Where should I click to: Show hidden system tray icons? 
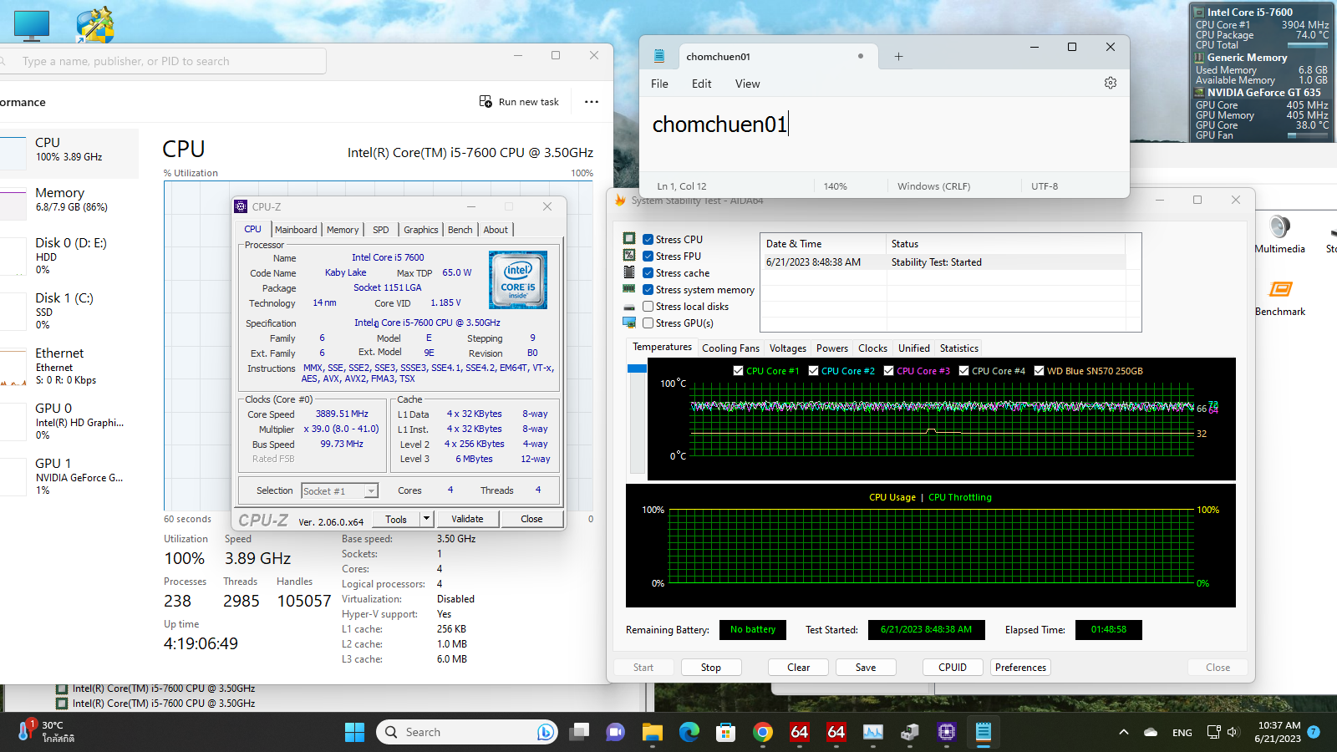point(1124,732)
